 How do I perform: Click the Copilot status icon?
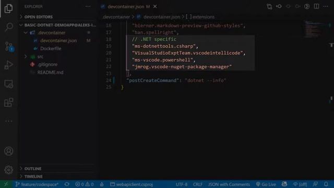click(284, 184)
